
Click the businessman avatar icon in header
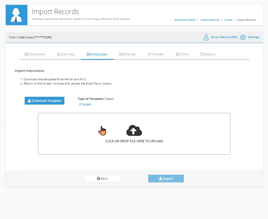[x=17, y=15]
